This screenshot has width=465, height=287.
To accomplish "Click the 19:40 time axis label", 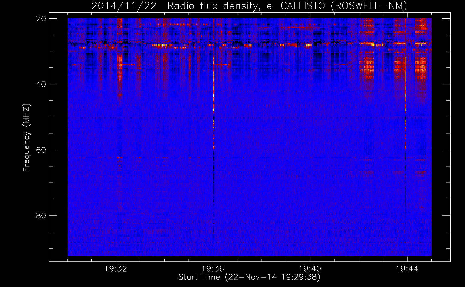I will [x=310, y=269].
